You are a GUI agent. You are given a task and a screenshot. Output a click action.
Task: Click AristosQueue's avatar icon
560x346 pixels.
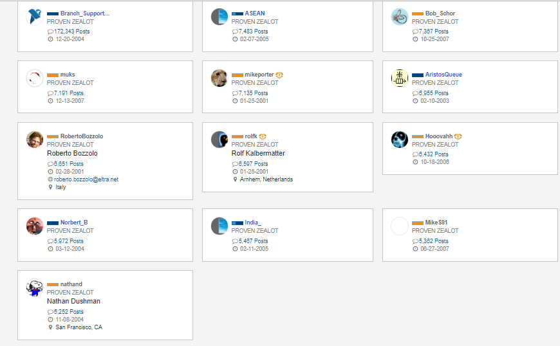pyautogui.click(x=400, y=78)
